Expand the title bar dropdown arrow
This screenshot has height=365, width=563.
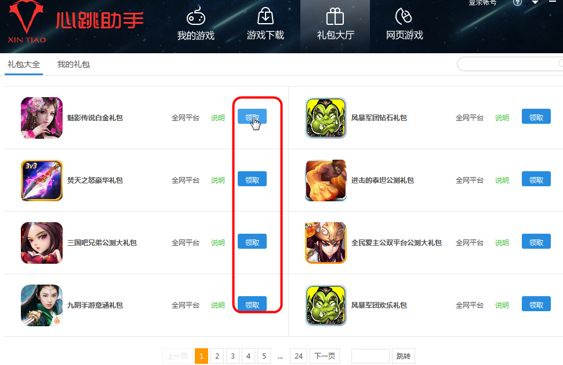pyautogui.click(x=535, y=2)
